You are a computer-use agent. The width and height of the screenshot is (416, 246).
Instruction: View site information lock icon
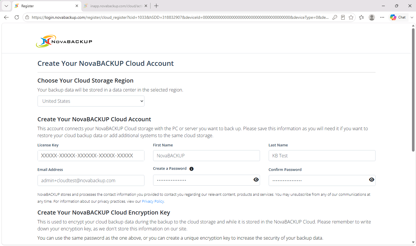click(27, 17)
